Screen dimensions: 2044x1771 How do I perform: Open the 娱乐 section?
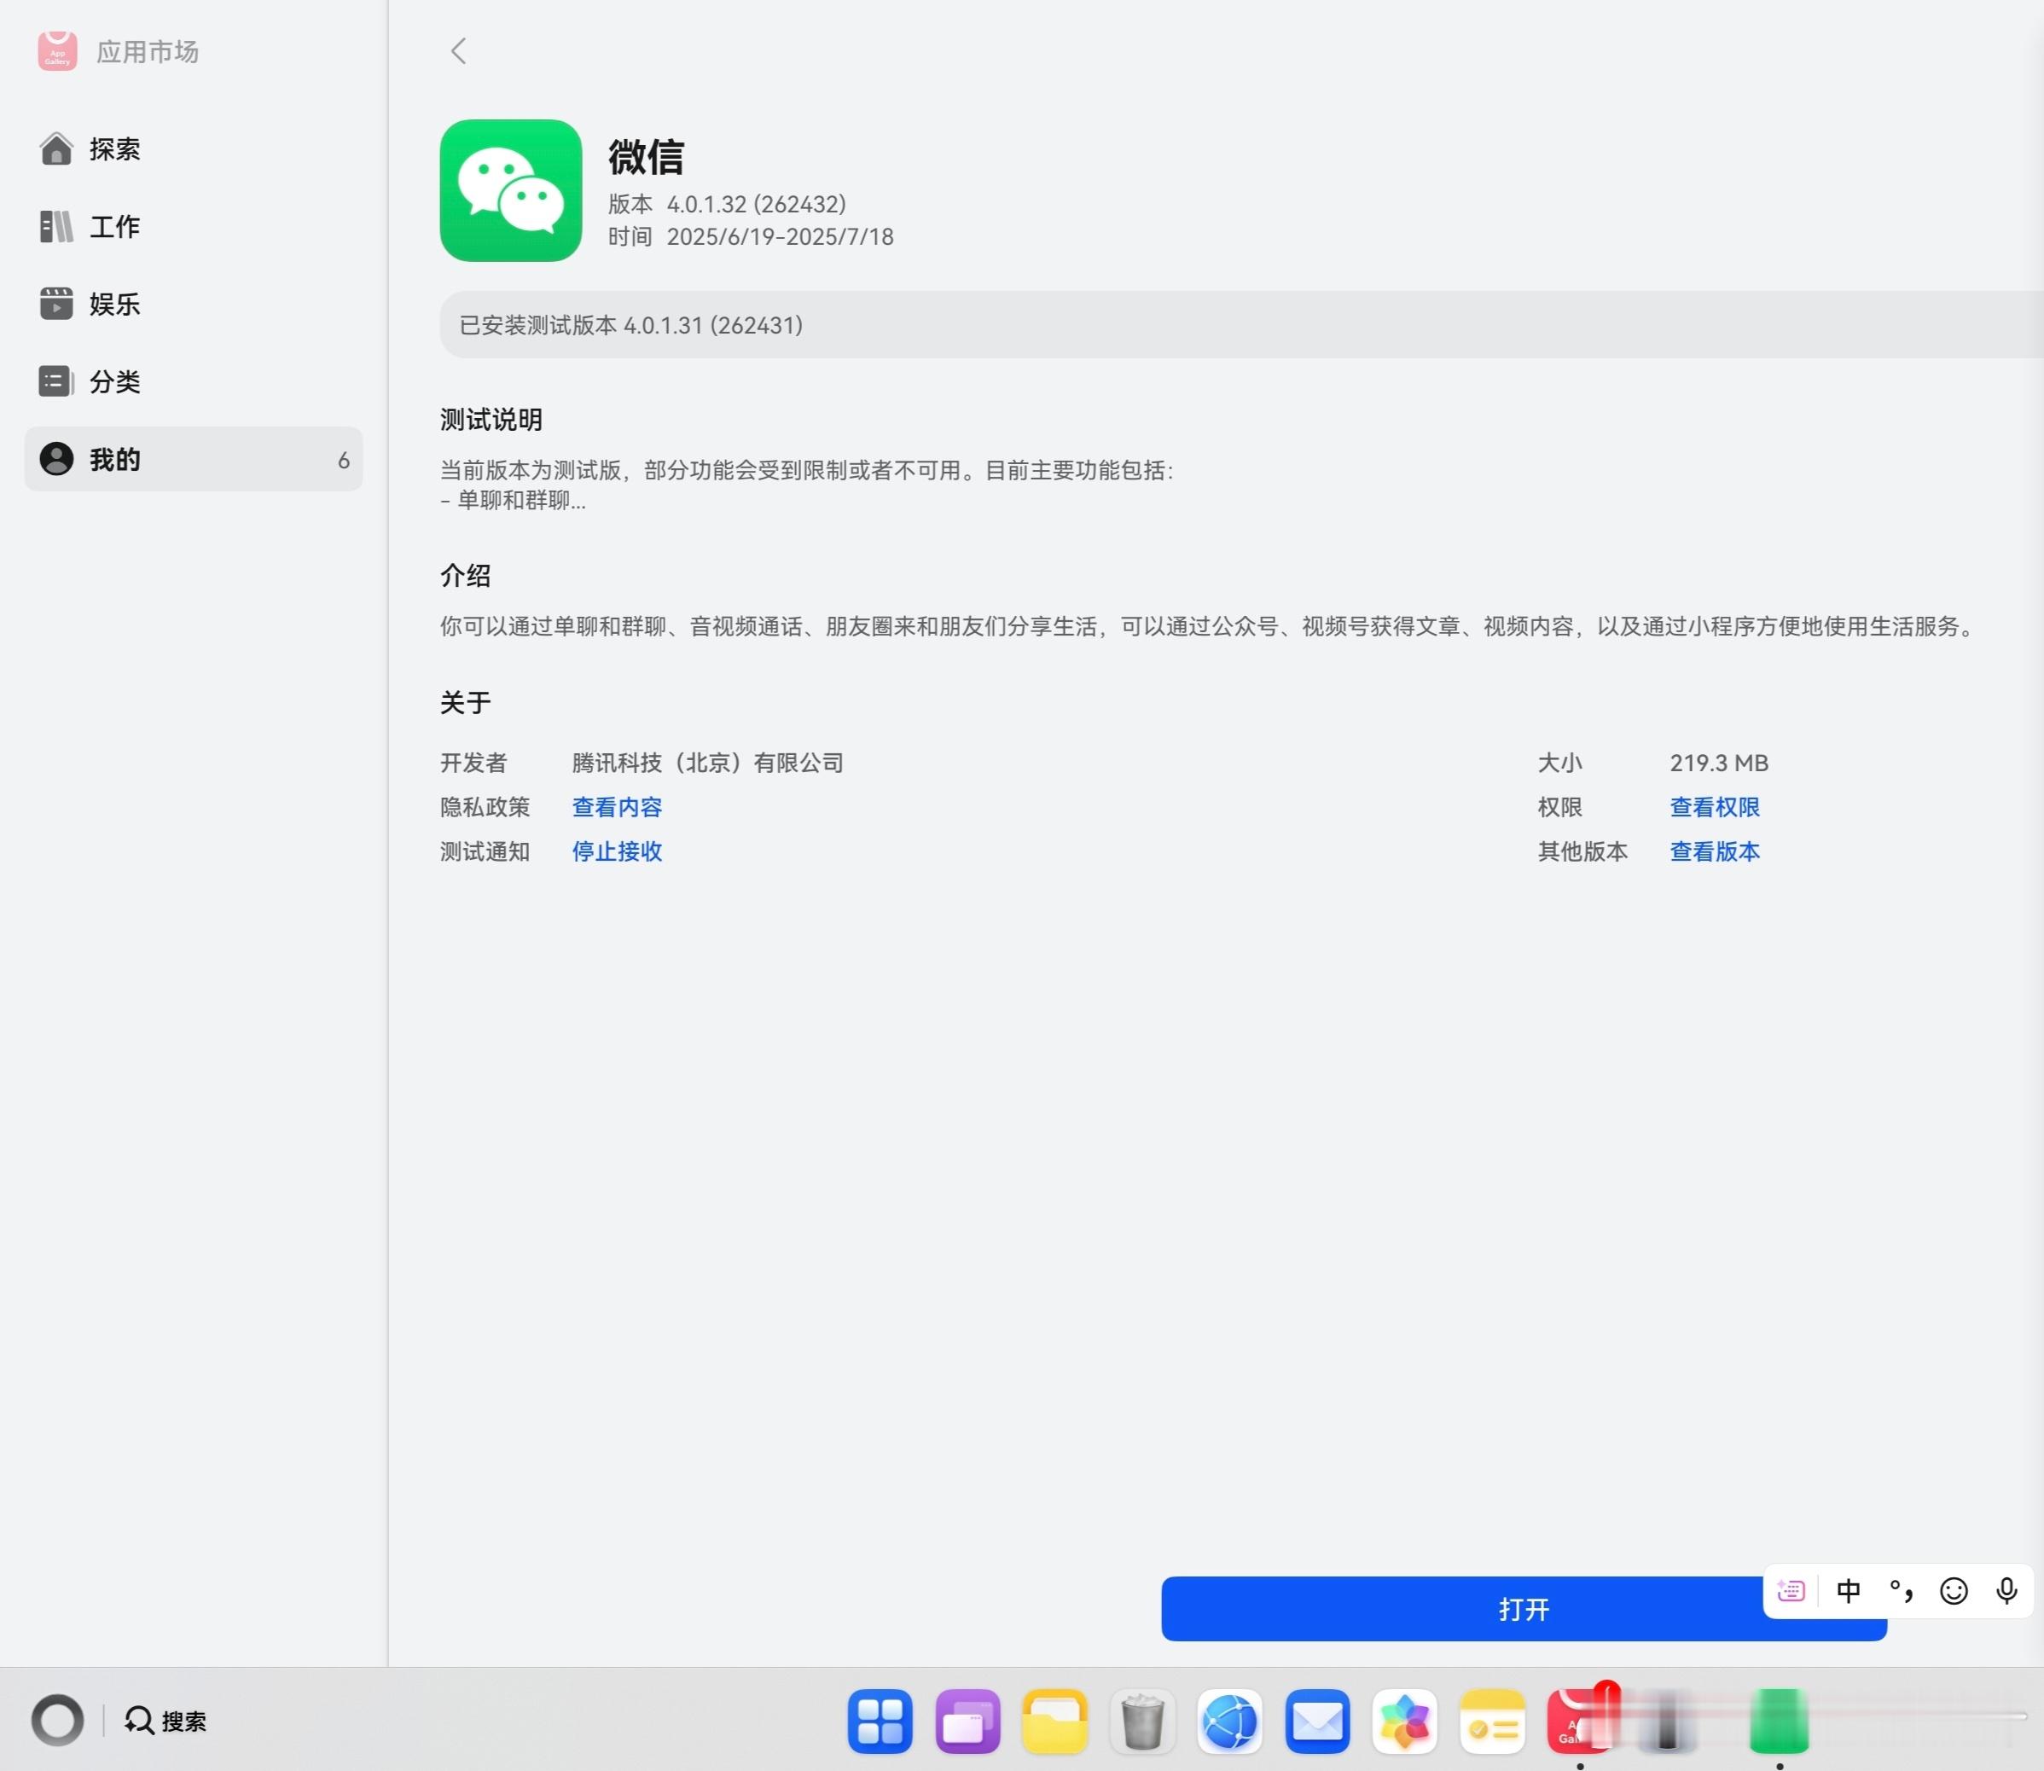pos(194,305)
